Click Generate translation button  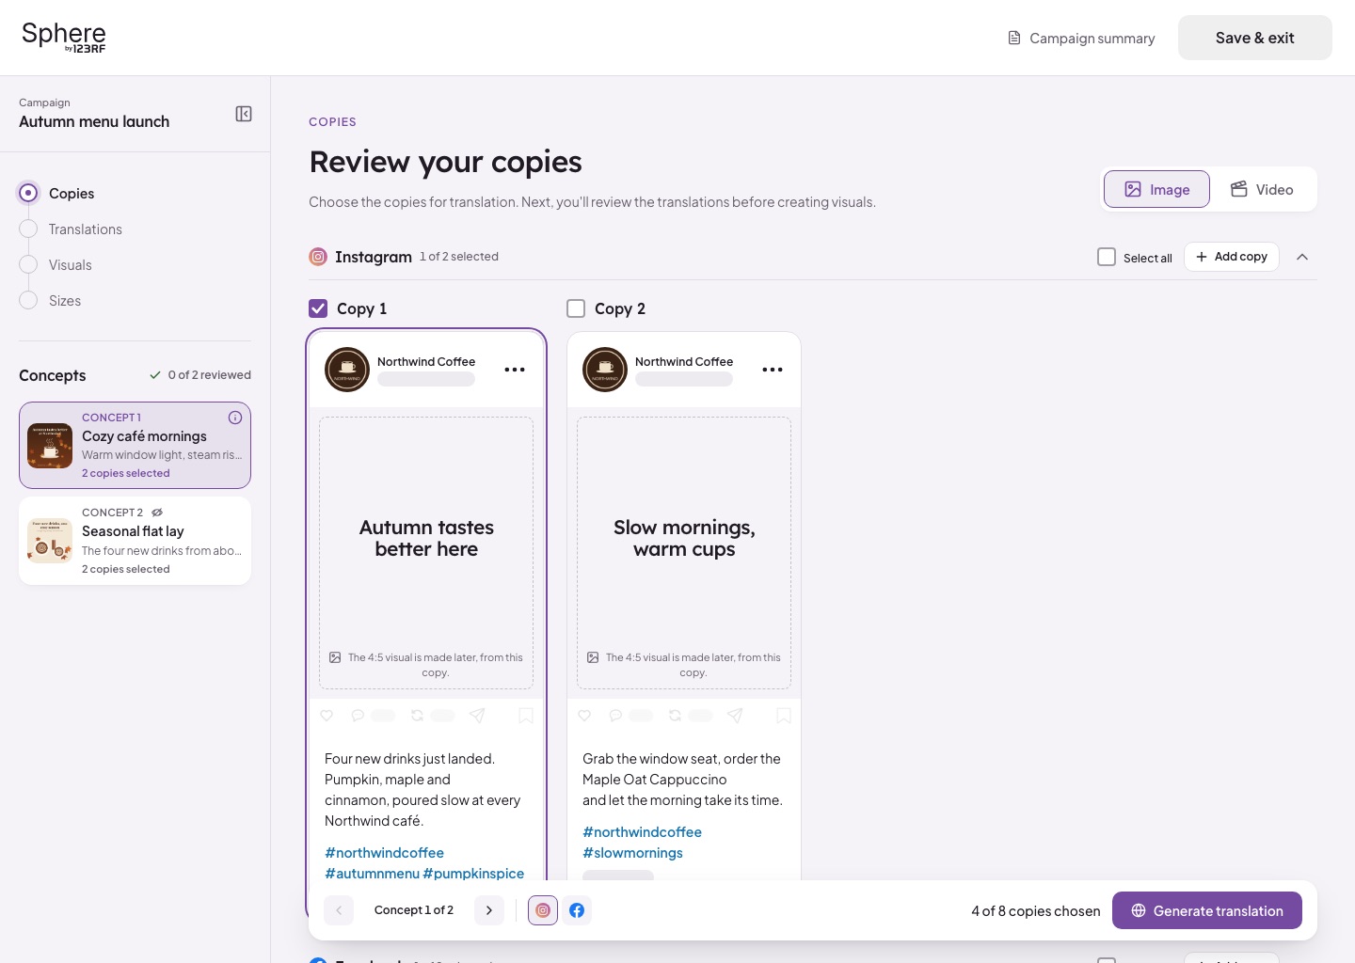[1207, 910]
